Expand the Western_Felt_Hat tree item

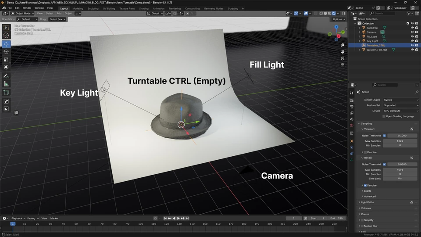(x=360, y=50)
